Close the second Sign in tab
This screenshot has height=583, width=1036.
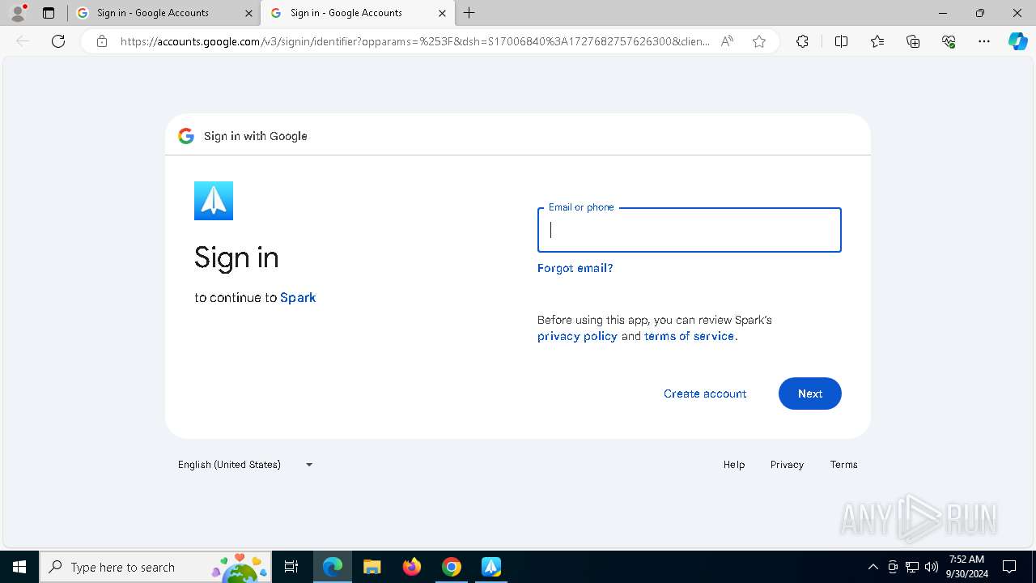(442, 13)
